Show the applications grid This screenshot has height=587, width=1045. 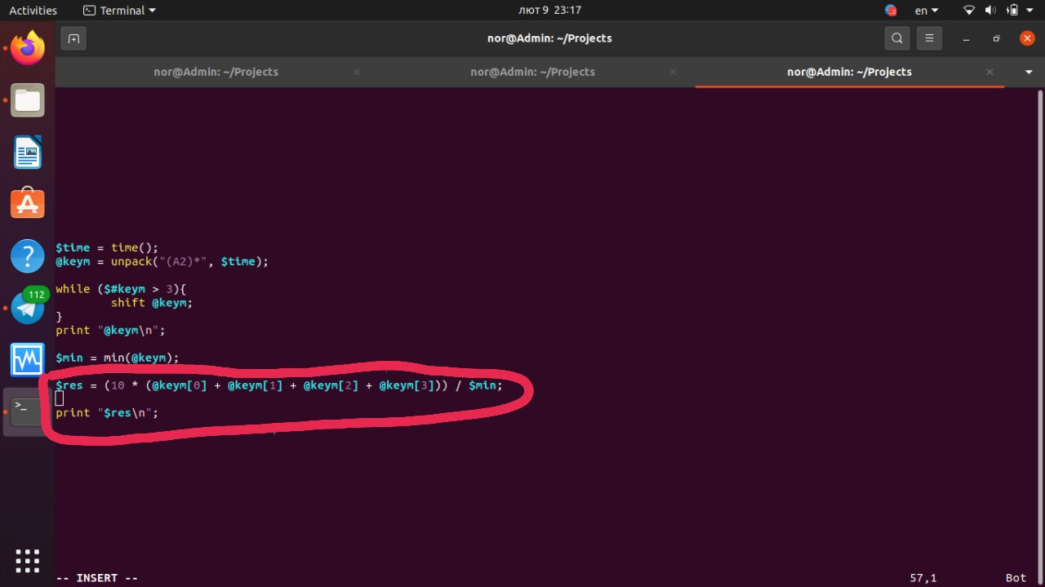point(27,561)
